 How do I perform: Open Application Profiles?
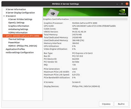click(x=15, y=49)
